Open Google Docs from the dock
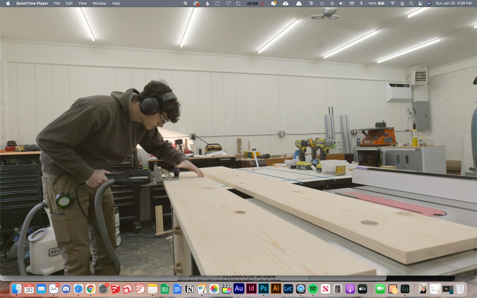The height and width of the screenshot is (298, 477). pyautogui.click(x=177, y=289)
